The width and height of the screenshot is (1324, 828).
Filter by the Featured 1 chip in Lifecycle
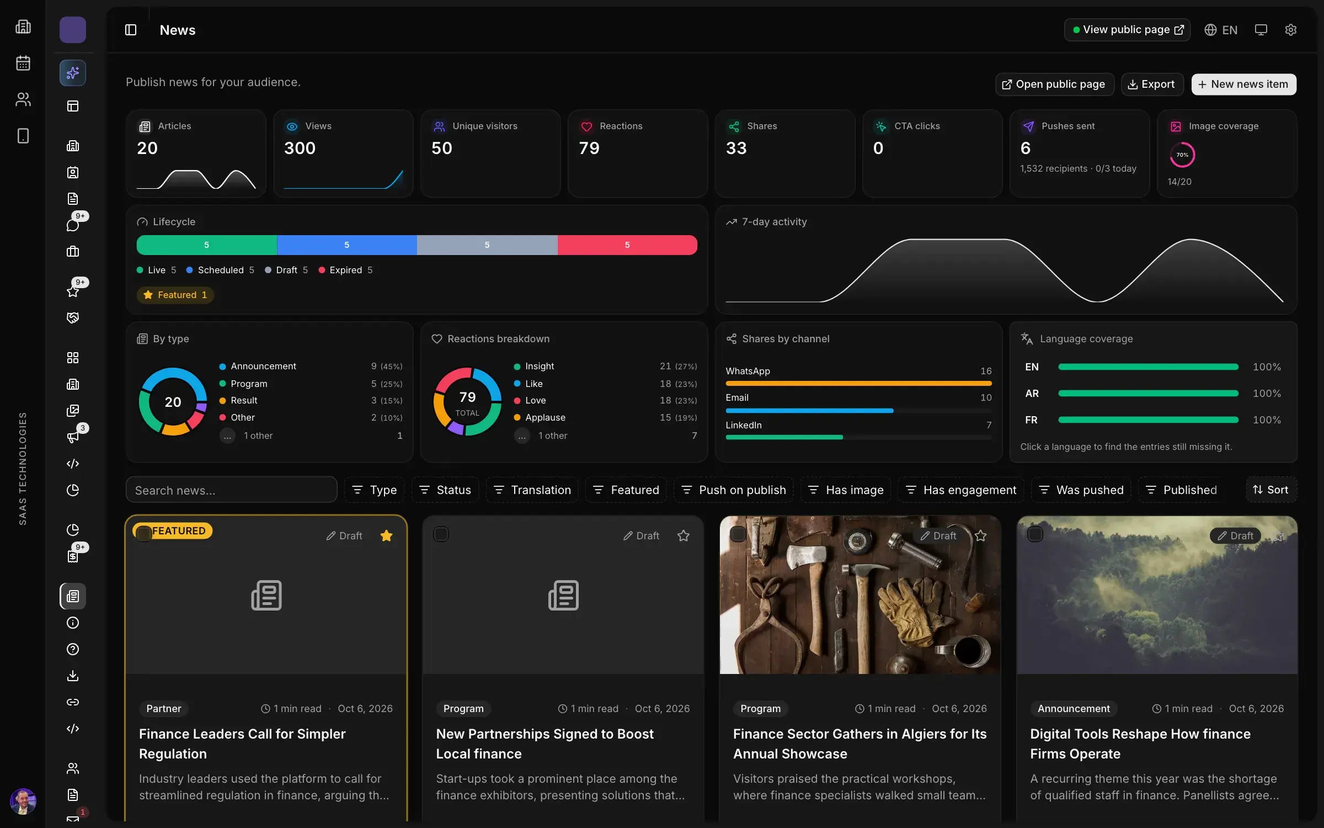(x=175, y=295)
